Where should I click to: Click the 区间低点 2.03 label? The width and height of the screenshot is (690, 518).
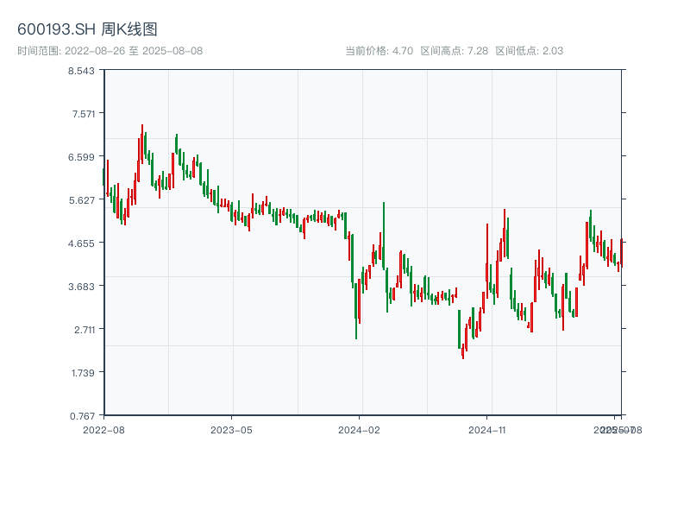[529, 51]
